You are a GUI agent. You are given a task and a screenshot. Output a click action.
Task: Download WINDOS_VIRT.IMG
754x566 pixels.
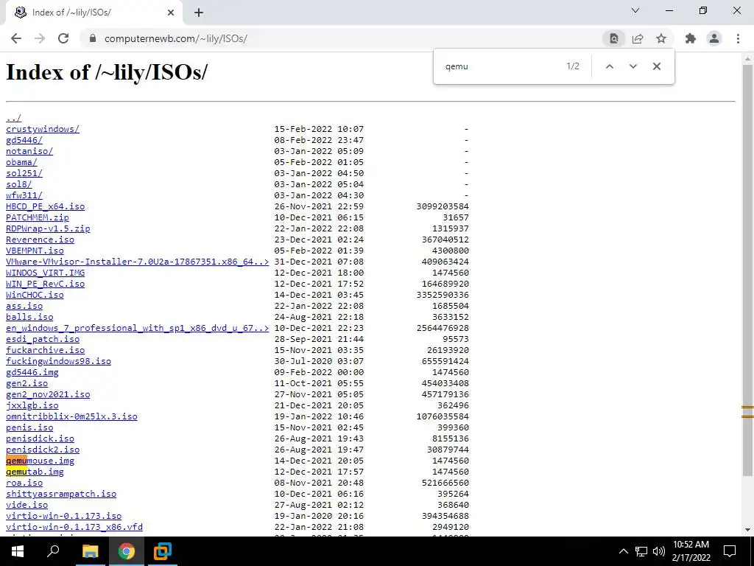tap(45, 273)
